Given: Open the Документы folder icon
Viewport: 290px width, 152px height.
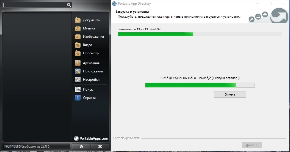Looking at the screenshot, I should point(78,20).
